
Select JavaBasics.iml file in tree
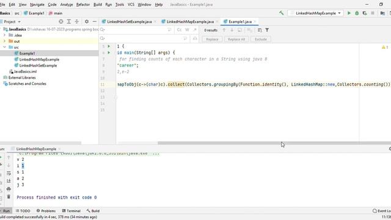(25, 71)
